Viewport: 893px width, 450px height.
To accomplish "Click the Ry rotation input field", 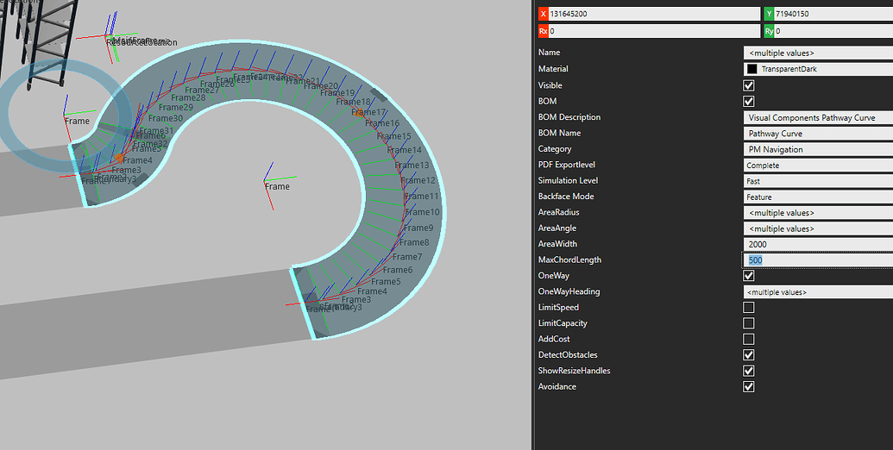I will [833, 31].
